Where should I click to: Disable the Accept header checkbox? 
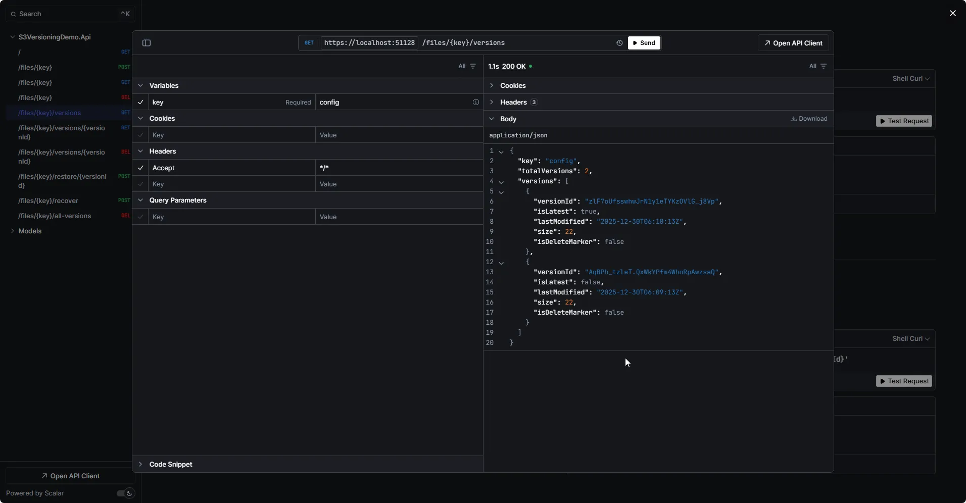click(x=140, y=168)
